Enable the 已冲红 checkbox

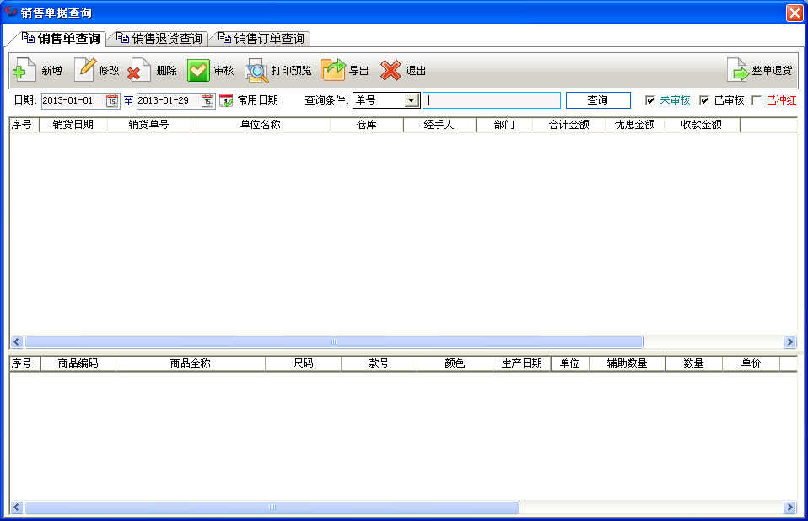coord(757,100)
